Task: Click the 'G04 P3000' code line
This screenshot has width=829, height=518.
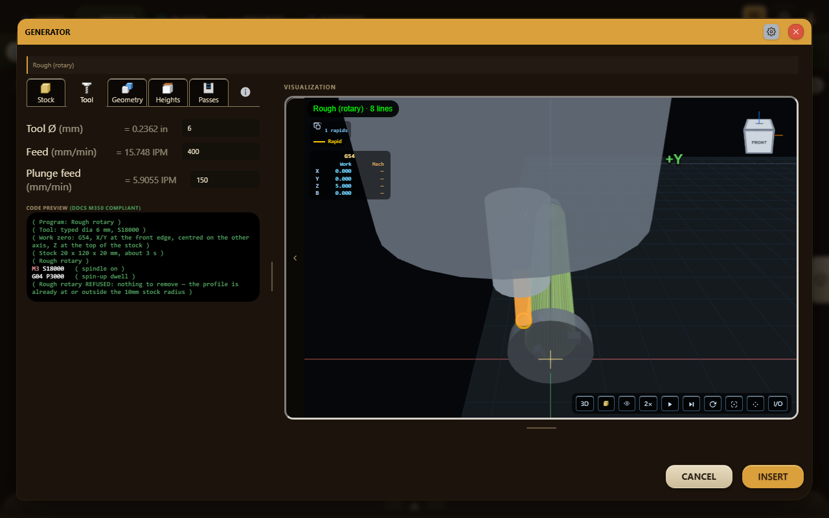Action: tap(47, 276)
